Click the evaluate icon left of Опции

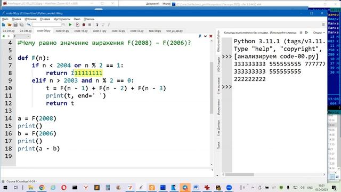pyautogui.click(x=306, y=33)
